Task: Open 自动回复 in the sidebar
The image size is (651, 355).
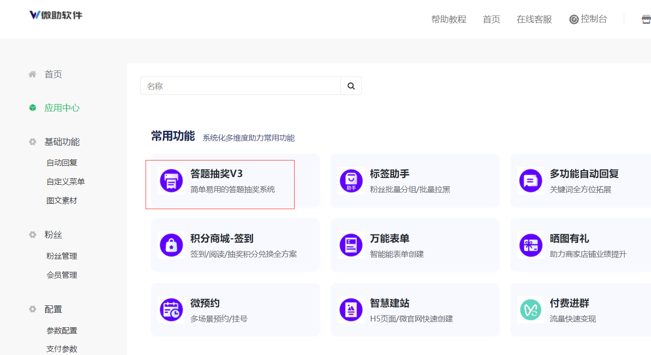Action: 62,163
